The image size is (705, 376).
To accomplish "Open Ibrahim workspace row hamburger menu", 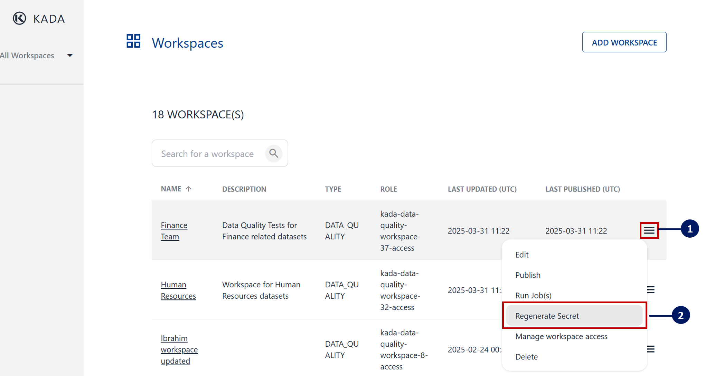I will tap(651, 349).
